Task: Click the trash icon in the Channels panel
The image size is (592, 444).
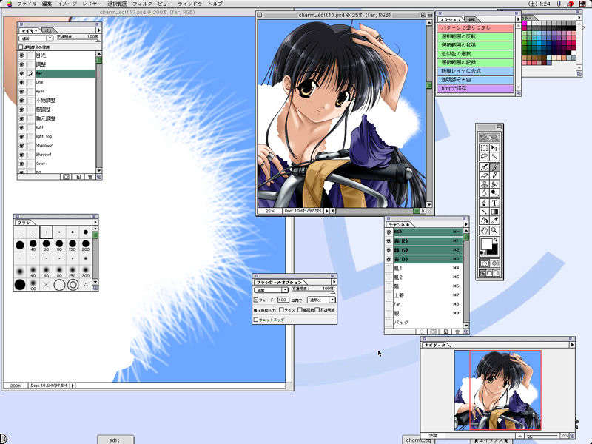Action: click(457, 332)
